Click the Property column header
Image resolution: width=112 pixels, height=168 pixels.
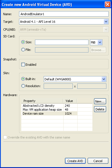pos(42,101)
